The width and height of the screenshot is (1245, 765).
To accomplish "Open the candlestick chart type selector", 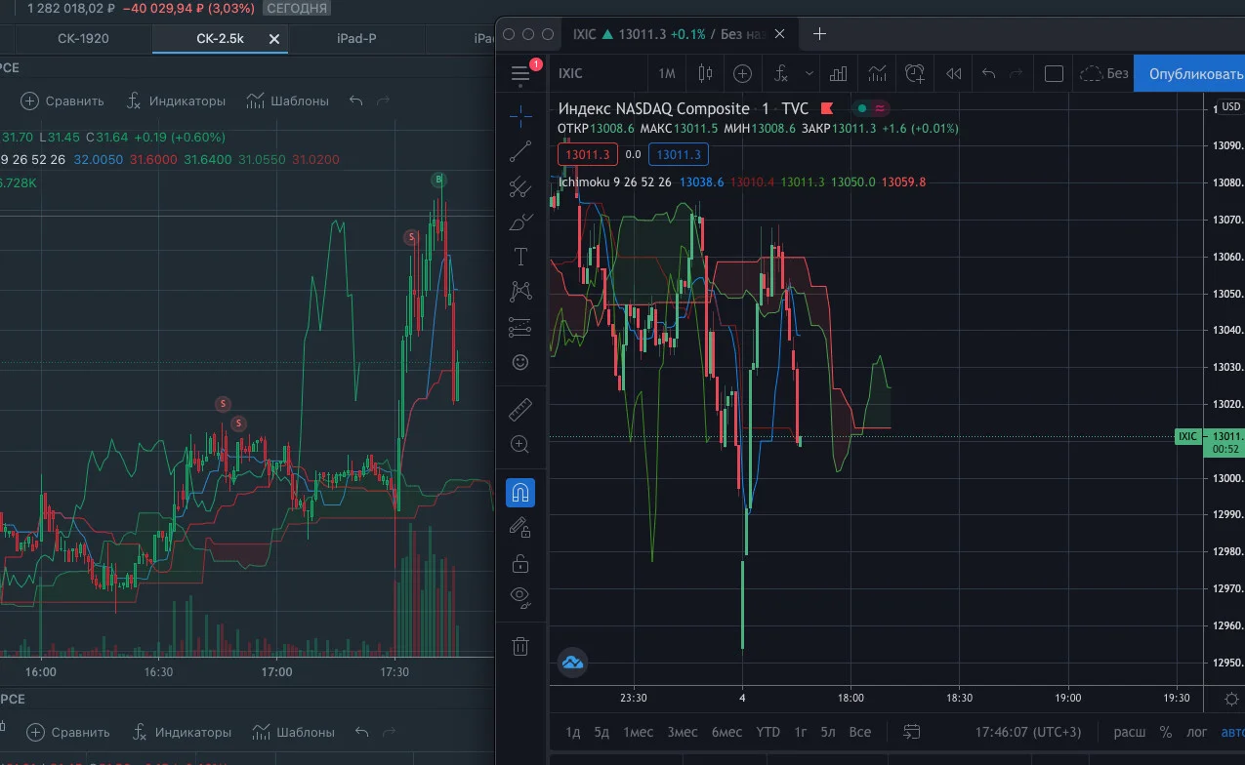I will tap(705, 73).
